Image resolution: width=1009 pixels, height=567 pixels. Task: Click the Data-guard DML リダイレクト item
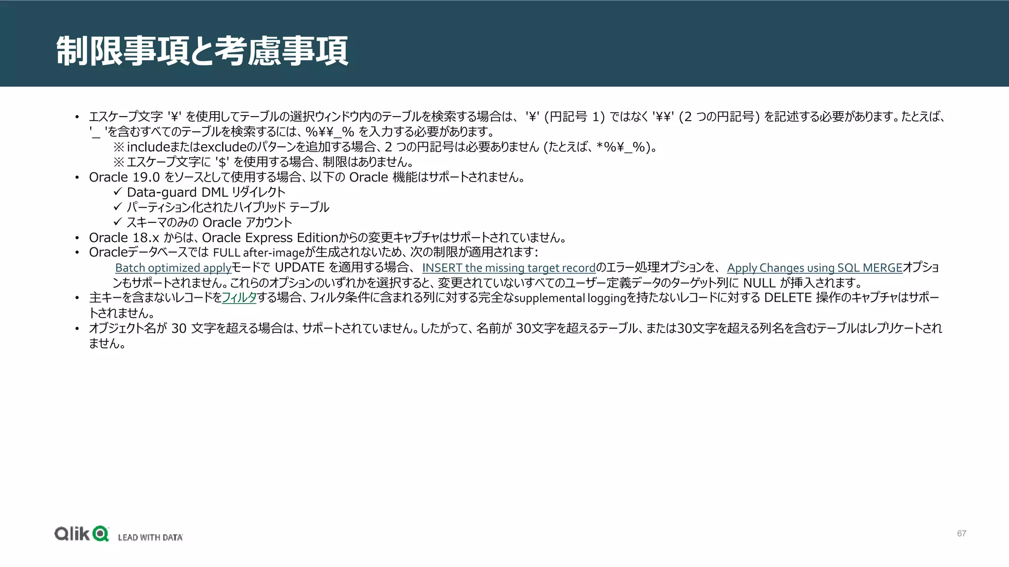[x=206, y=192]
